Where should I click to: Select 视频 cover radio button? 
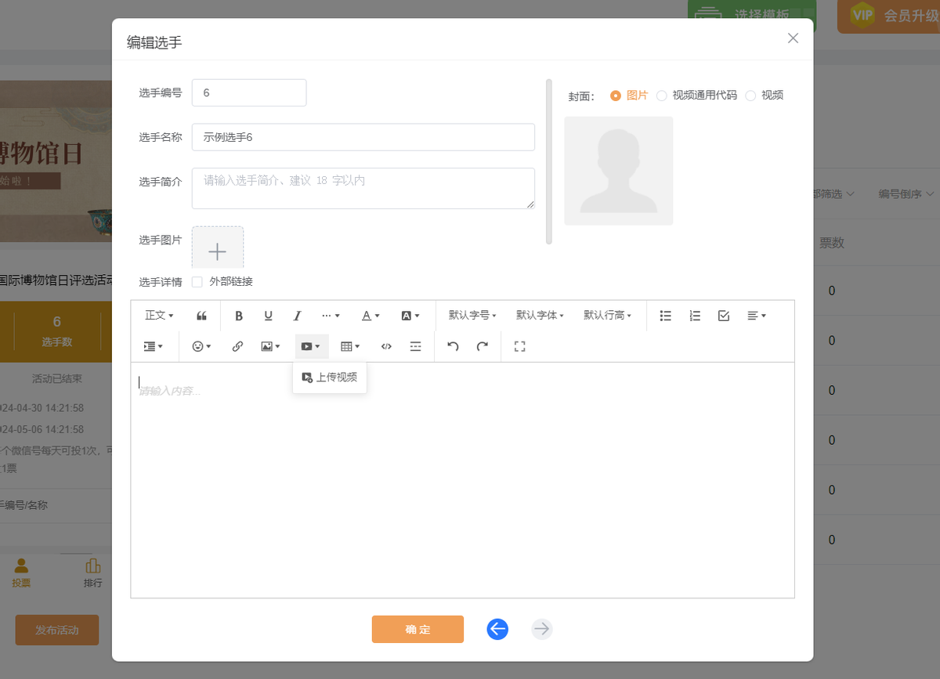751,96
